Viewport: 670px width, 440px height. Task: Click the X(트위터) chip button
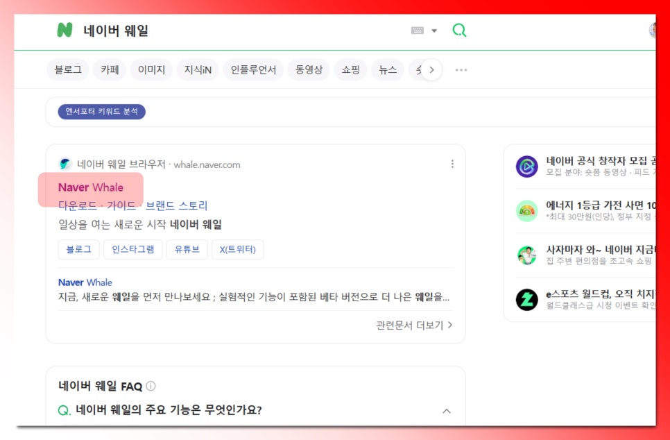pos(238,249)
